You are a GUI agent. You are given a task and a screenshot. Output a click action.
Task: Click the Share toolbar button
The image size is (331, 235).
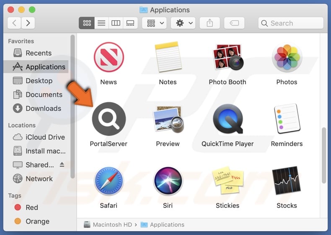tap(209, 23)
